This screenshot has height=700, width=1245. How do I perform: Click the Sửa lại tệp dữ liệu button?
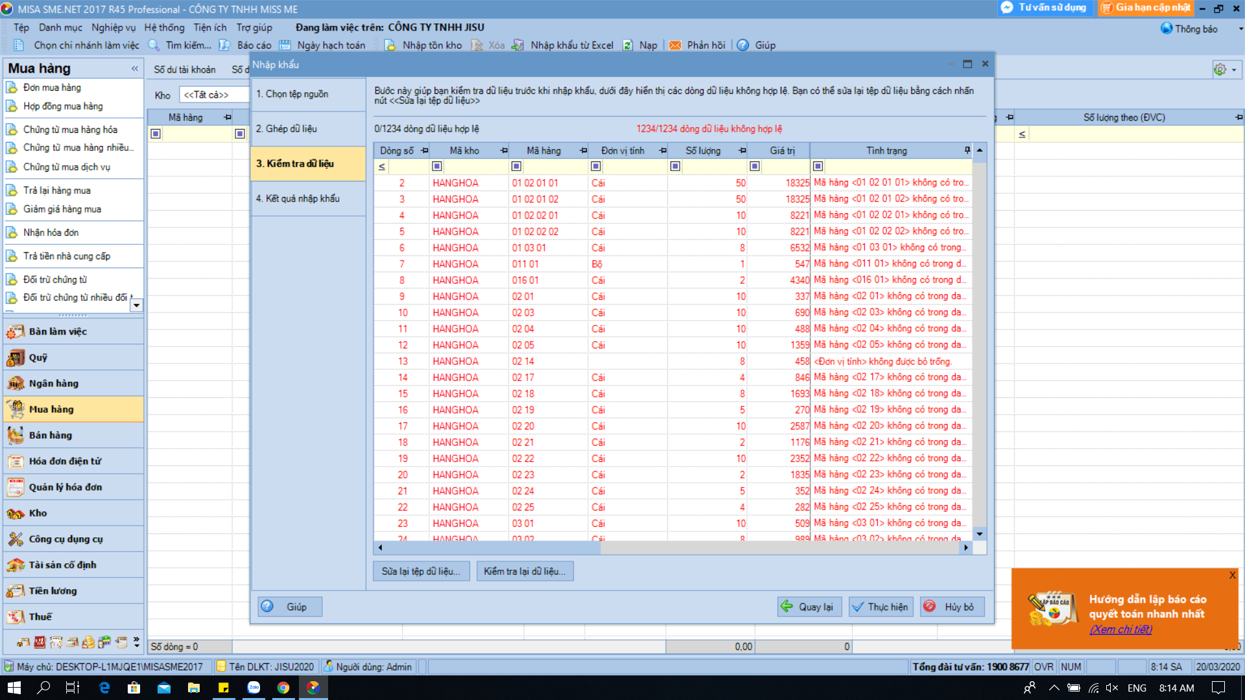pos(421,571)
